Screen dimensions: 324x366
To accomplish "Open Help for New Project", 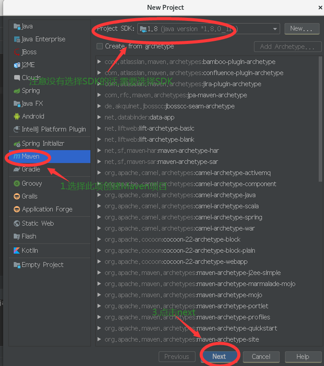I will pyautogui.click(x=303, y=357).
